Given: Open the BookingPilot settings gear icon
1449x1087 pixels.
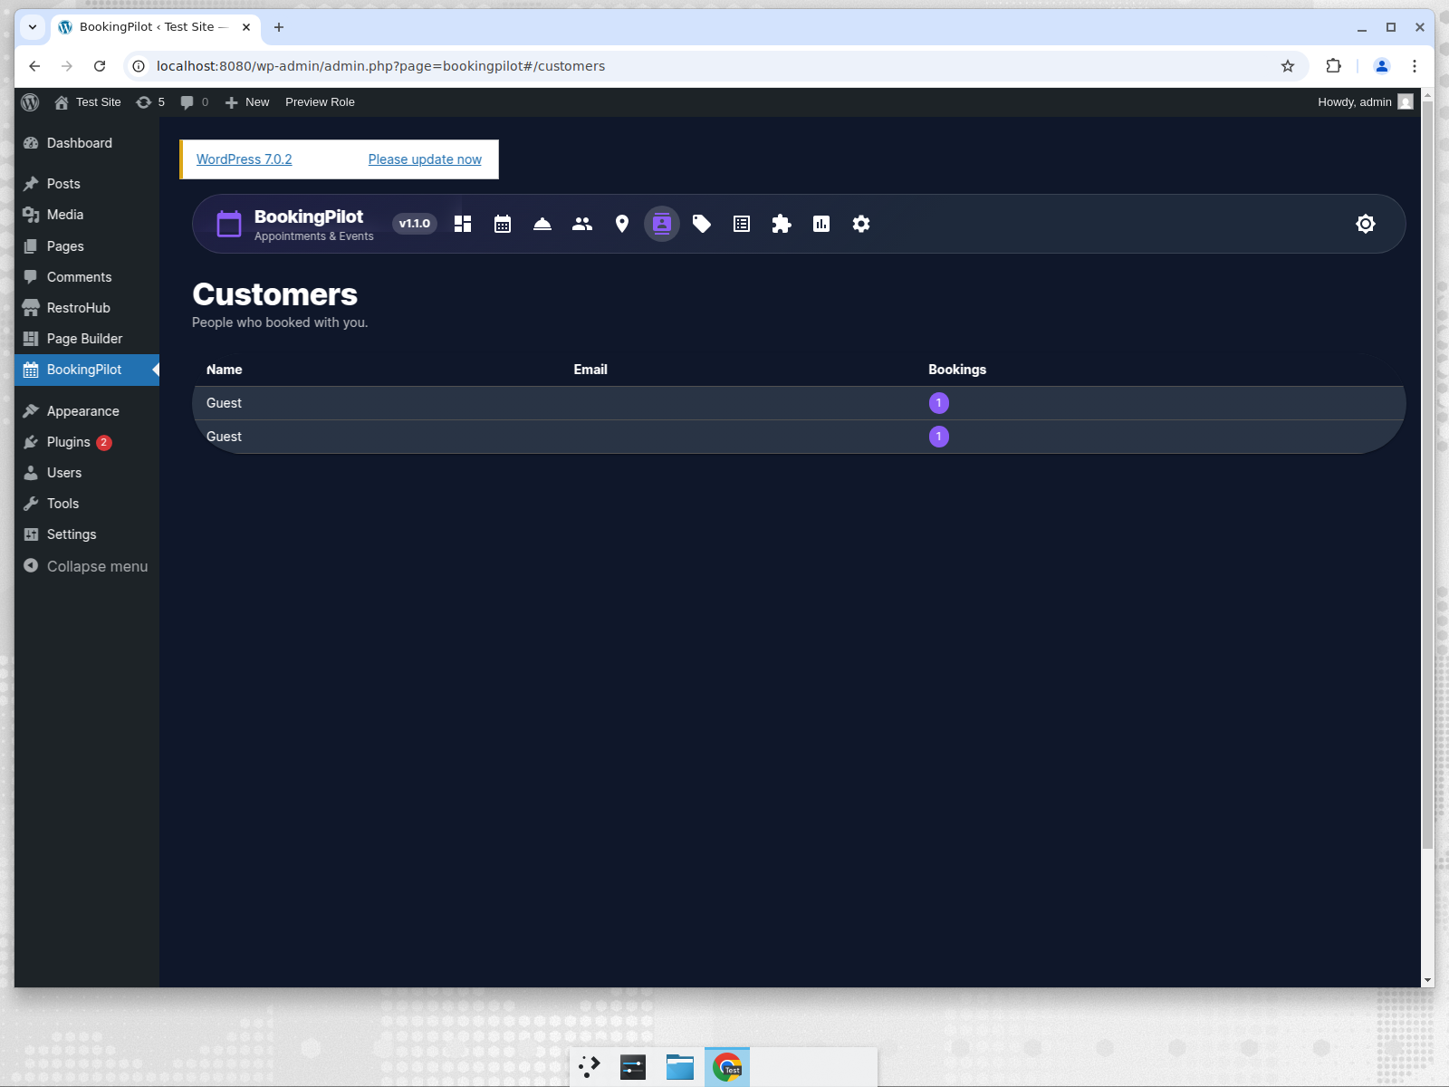Looking at the screenshot, I should coord(861,224).
